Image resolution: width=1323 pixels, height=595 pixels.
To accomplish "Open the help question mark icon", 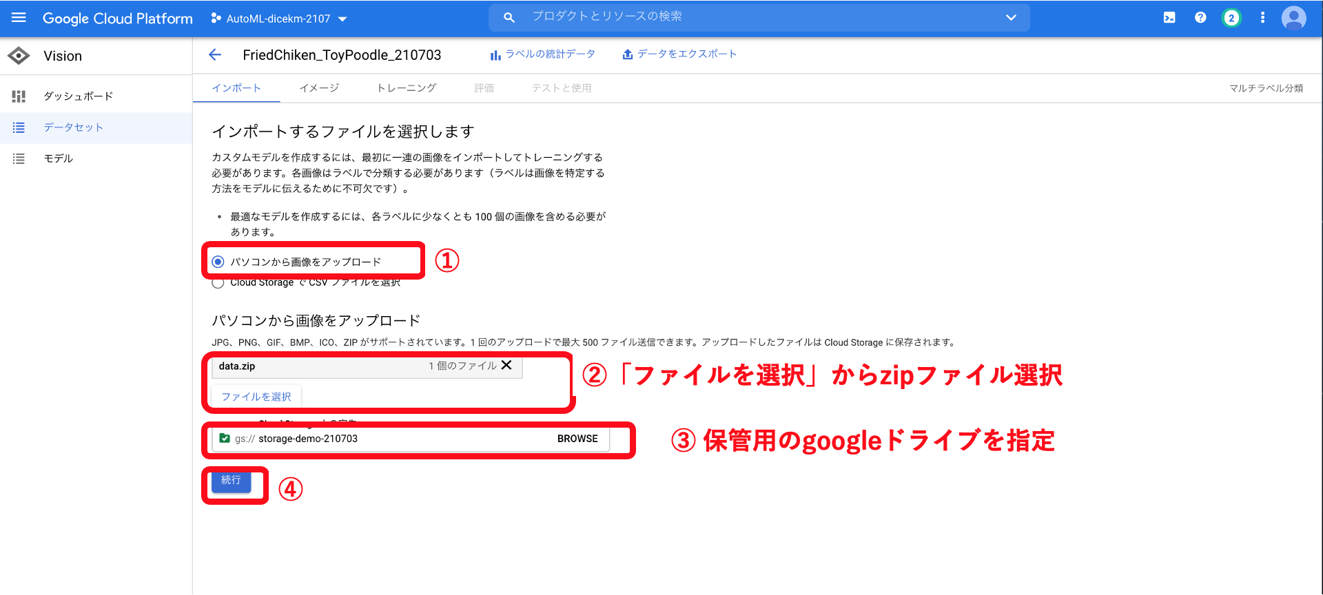I will point(1200,18).
